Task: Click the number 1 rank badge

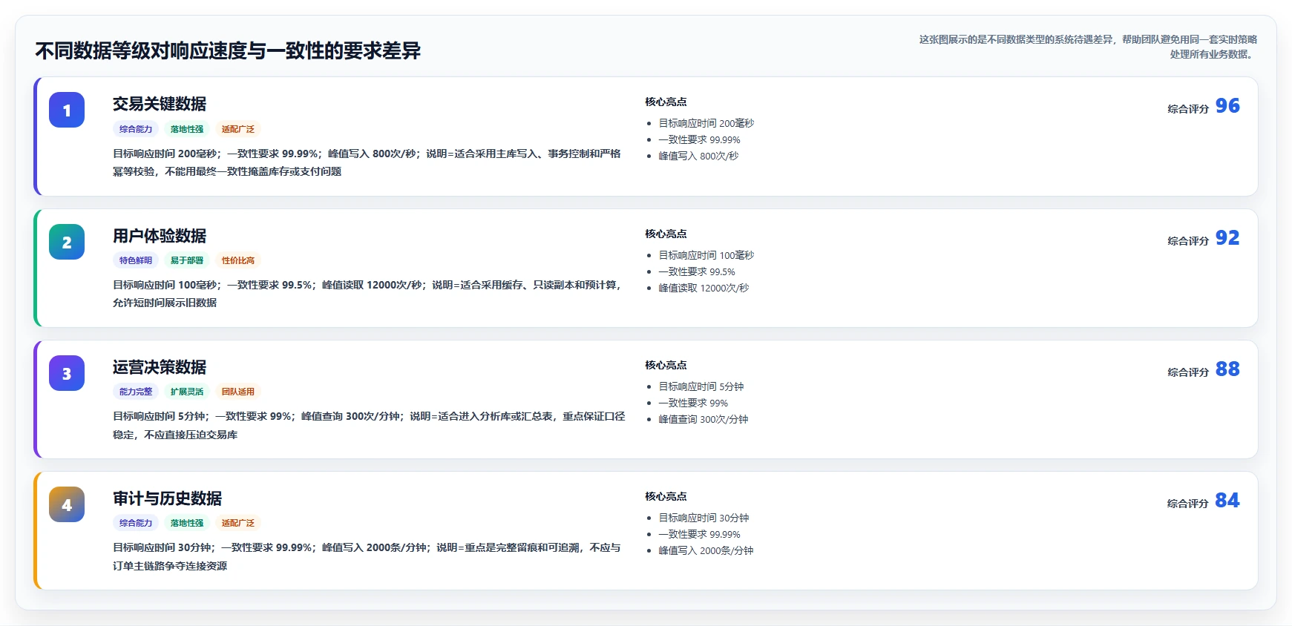Action: (67, 110)
